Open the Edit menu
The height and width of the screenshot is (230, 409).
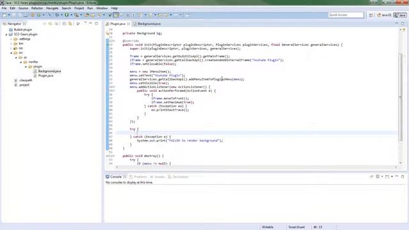[x=12, y=8]
